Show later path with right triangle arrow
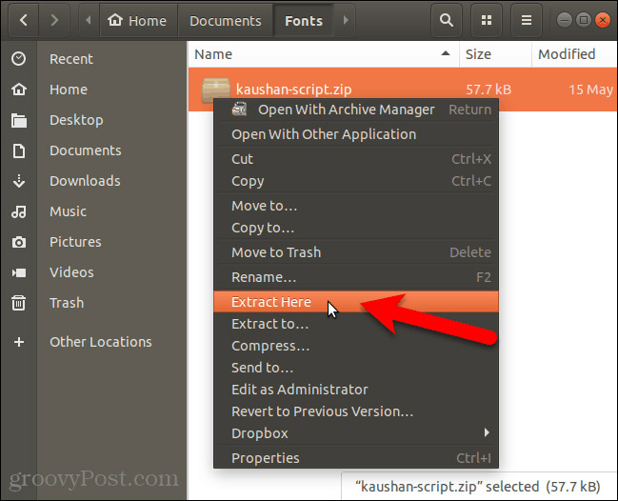Viewport: 618px width, 501px height. pyautogui.click(x=346, y=20)
